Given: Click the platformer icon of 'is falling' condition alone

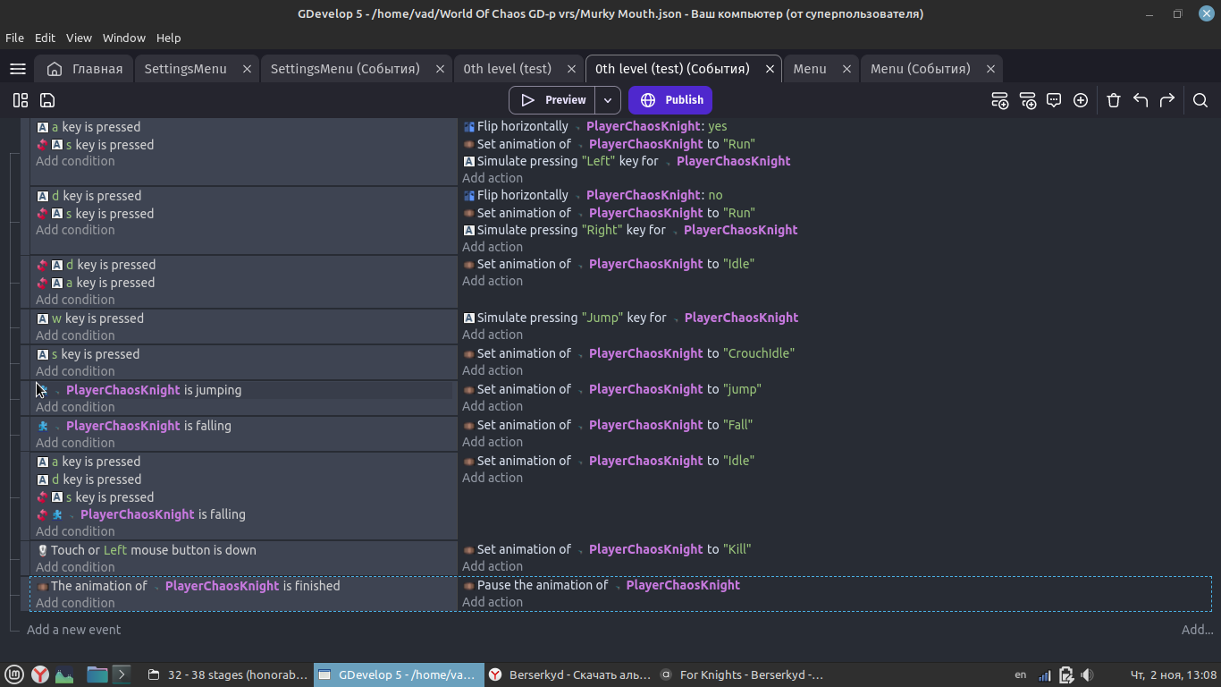Looking at the screenshot, I should point(42,426).
